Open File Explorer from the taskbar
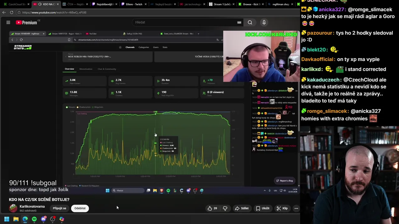The image size is (399, 224). tap(16, 219)
